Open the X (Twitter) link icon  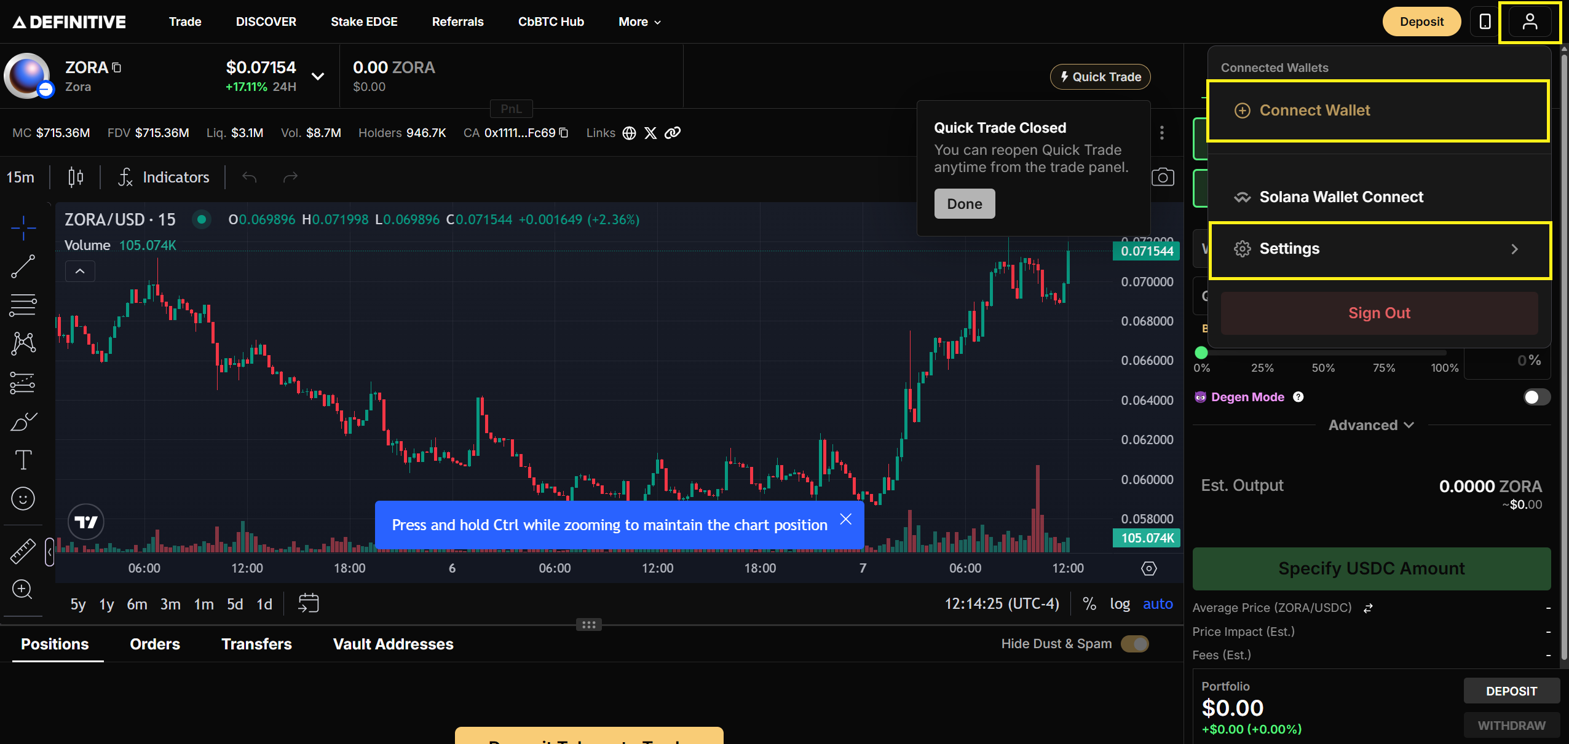click(x=650, y=133)
